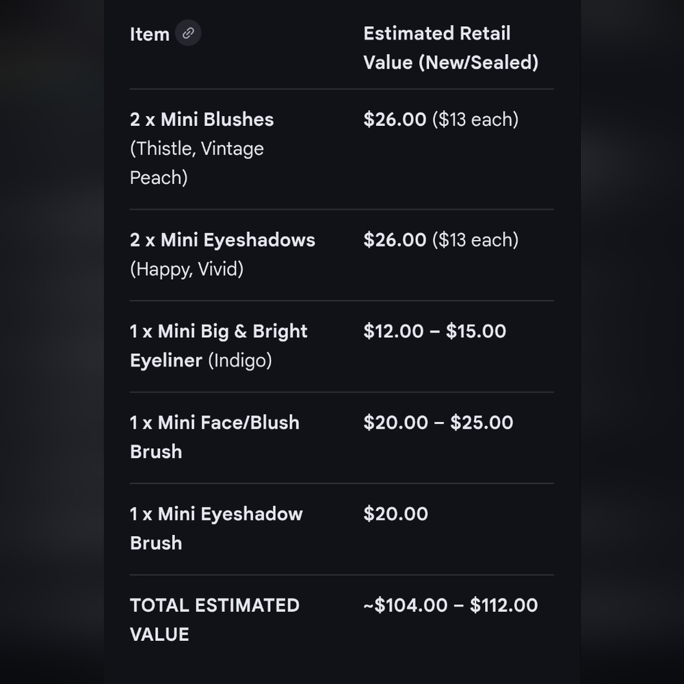Click the Happy, Vivid shade text
684x684 pixels.
tap(187, 269)
